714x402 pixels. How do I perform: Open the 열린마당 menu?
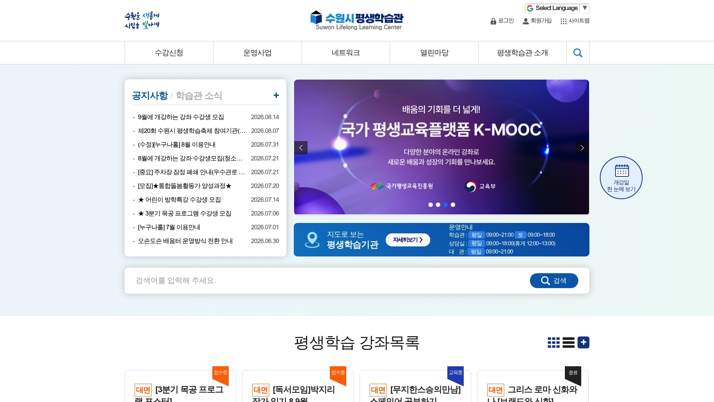point(434,53)
